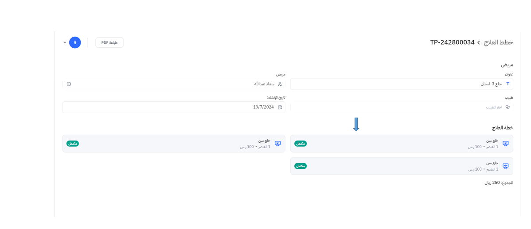Click the stethoscope icon in doctor field
The image size is (531, 229).
508,107
